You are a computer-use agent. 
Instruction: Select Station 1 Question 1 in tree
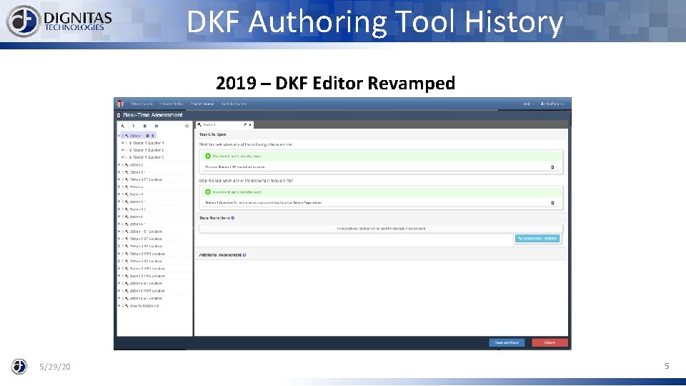149,143
